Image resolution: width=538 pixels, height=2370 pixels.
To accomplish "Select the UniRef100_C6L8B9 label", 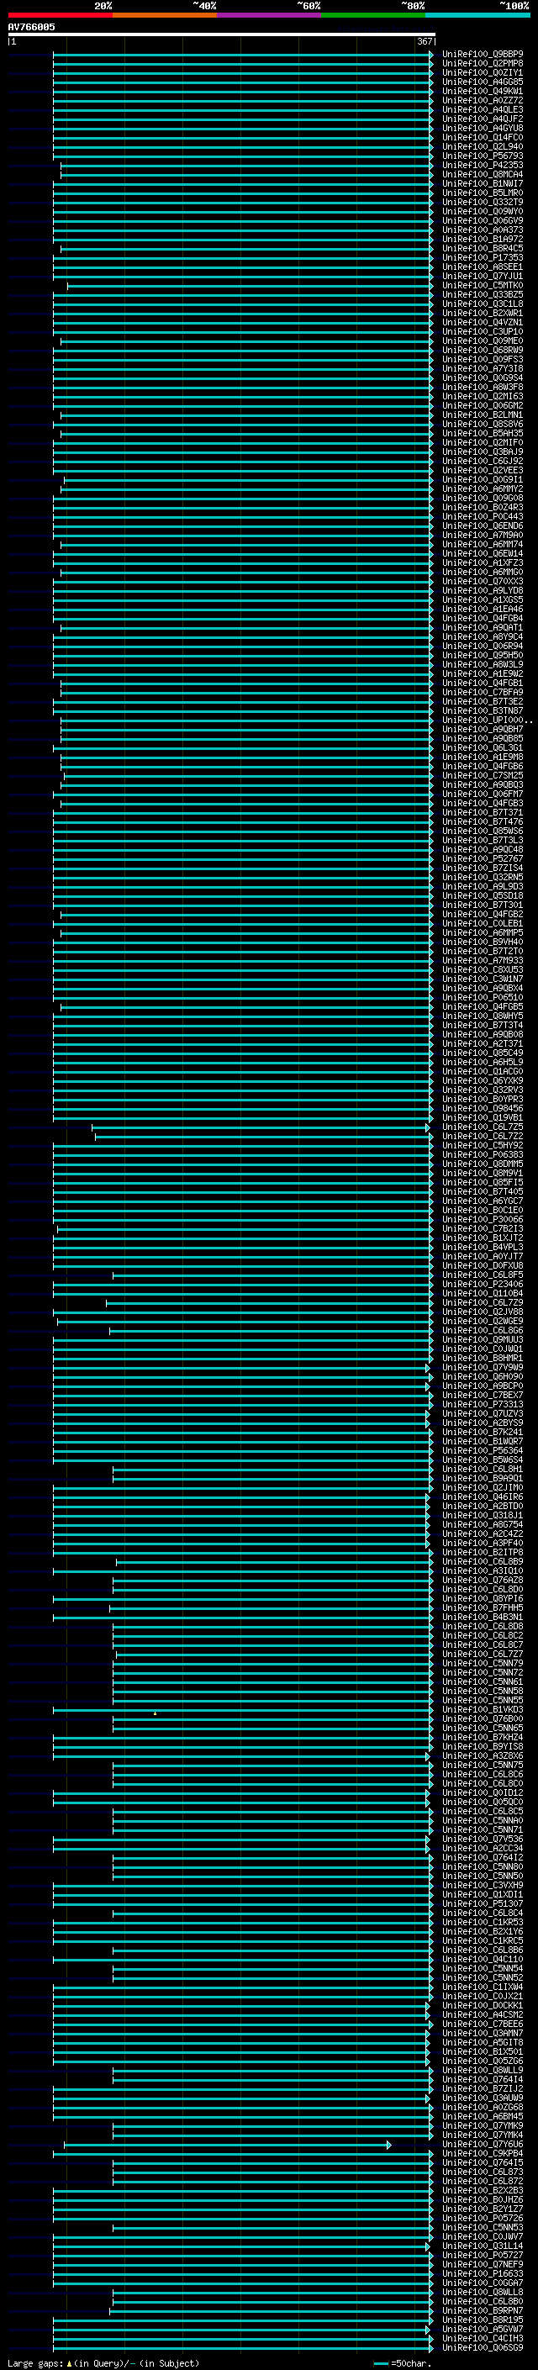I will [x=483, y=1562].
